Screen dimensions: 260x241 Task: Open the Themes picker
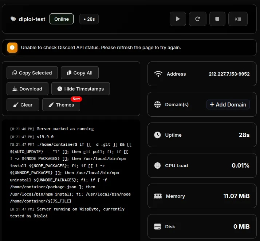61,105
